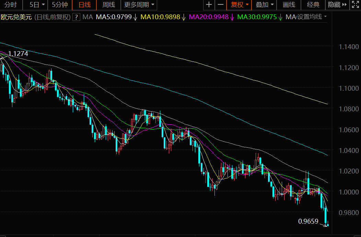Click the magenta MA20 value label
The image size is (361, 237).
[x=209, y=17]
